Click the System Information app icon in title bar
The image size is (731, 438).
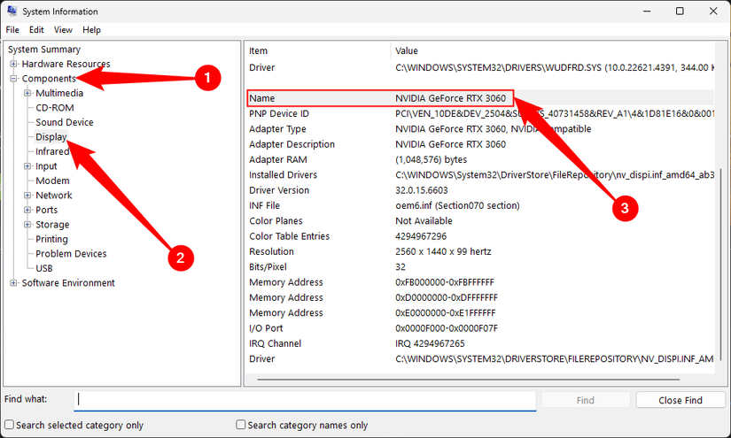click(11, 12)
